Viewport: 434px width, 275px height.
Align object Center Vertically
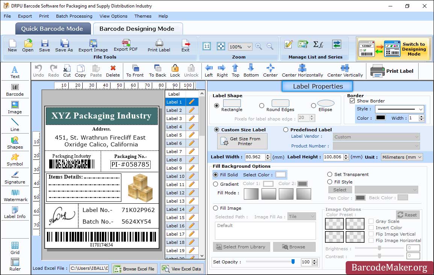pyautogui.click(x=345, y=71)
